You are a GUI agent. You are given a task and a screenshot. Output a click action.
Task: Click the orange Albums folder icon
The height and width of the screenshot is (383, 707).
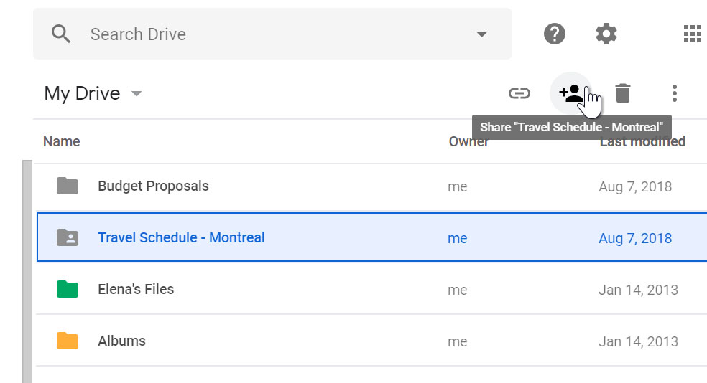tap(68, 341)
